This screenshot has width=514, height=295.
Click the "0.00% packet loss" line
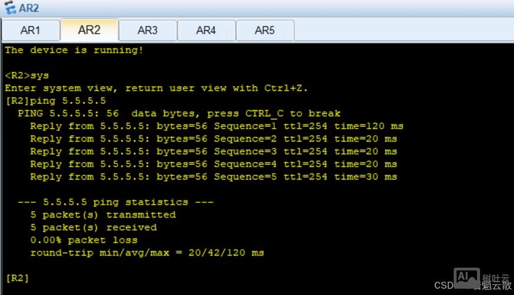point(84,240)
